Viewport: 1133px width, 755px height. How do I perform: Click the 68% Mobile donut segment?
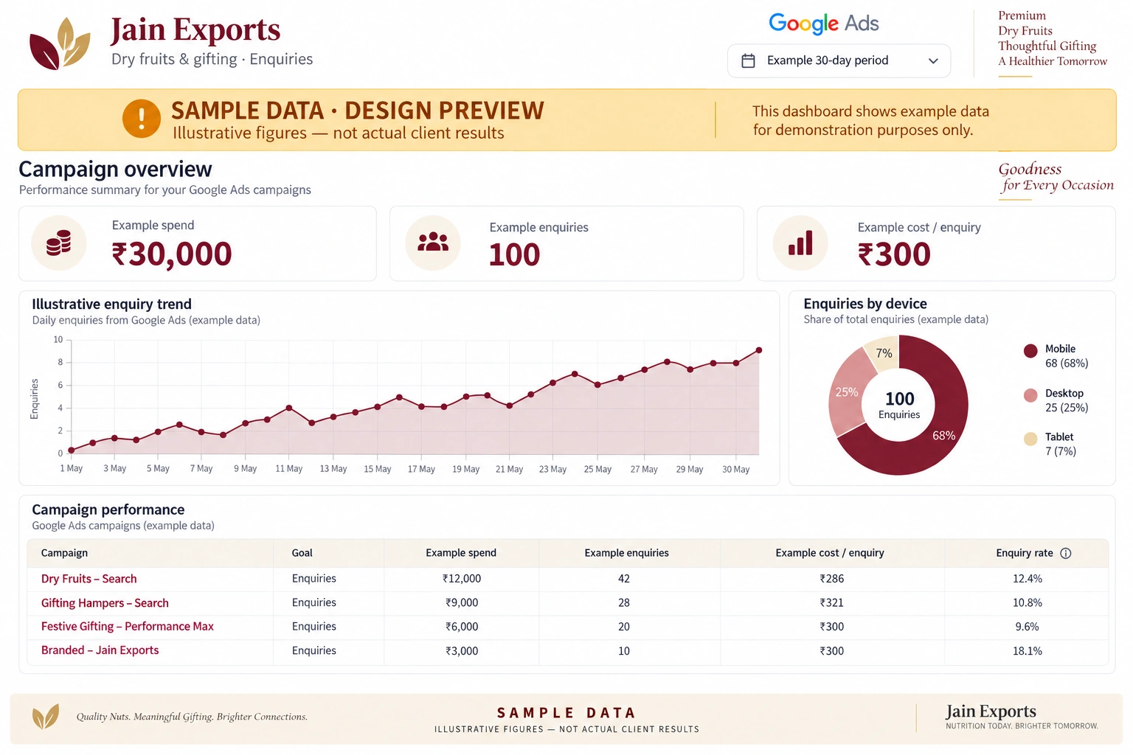coord(945,435)
